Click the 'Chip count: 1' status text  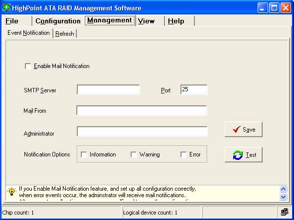(x=18, y=213)
